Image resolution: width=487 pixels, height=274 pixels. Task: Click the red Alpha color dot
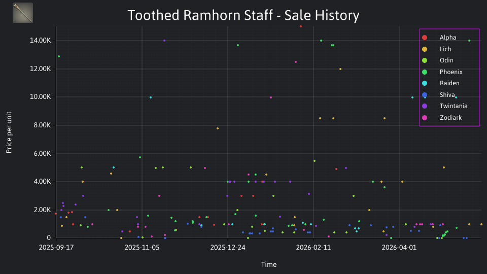[425, 38]
